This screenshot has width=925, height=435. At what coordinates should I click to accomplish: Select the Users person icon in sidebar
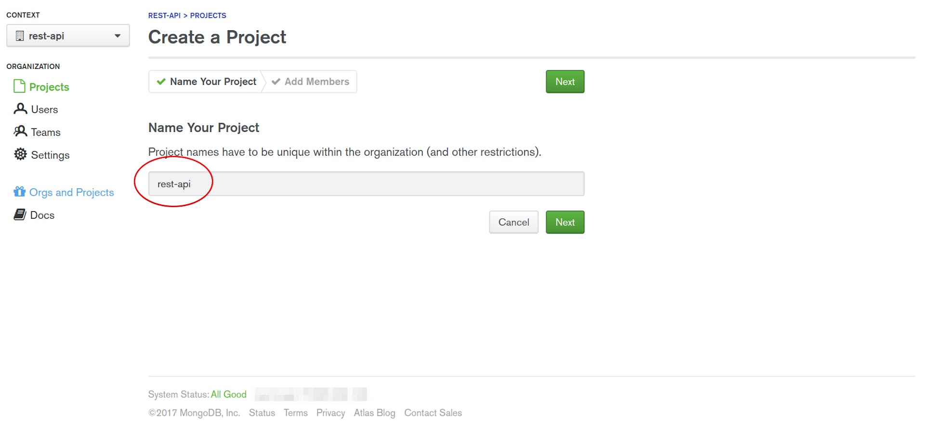tap(20, 109)
